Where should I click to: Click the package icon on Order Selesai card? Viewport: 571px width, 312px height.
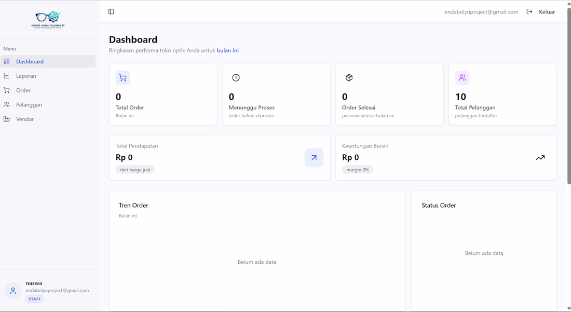pos(349,77)
